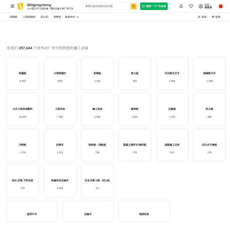The width and height of the screenshot is (230, 230).
Task: Open the 工程设备 card showing 7 463 ads
Action: coord(60,109)
